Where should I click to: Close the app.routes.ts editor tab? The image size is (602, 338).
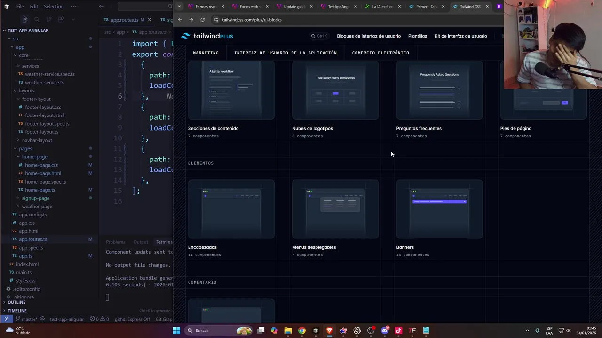[150, 20]
